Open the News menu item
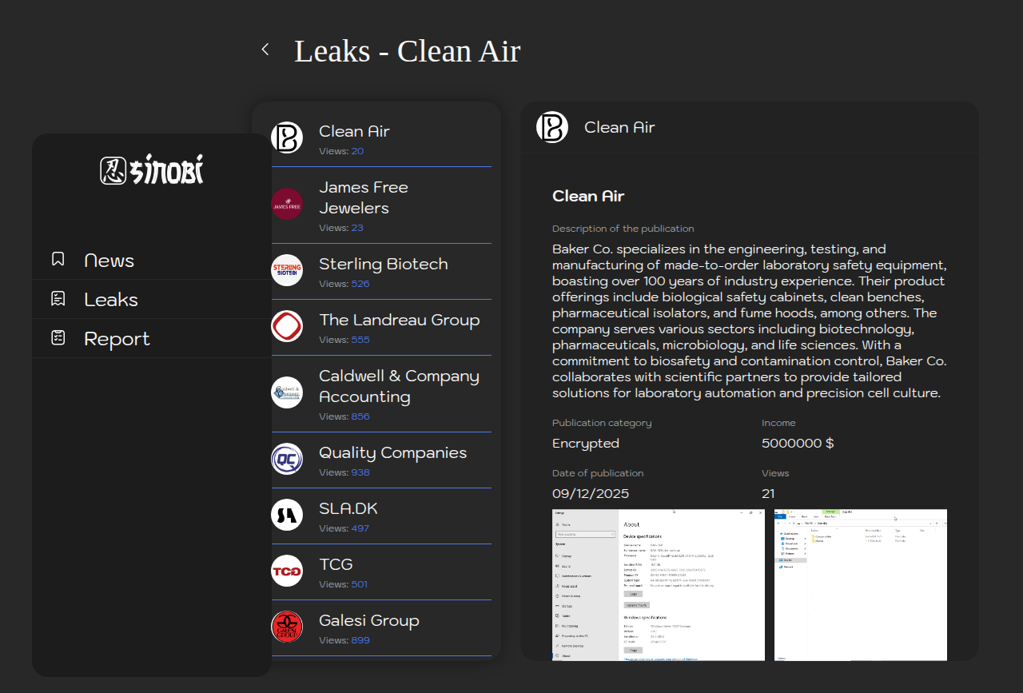Viewport: 1023px width, 693px height. [x=109, y=261]
